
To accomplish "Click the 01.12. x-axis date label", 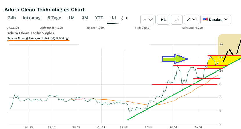I will tap(29, 127).
